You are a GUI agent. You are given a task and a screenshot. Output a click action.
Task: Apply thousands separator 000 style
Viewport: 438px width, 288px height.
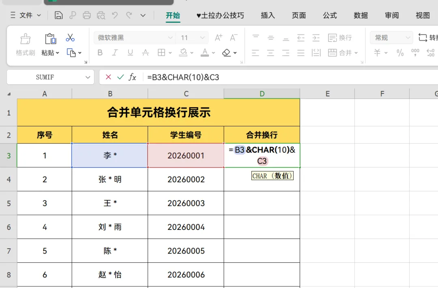[415, 52]
